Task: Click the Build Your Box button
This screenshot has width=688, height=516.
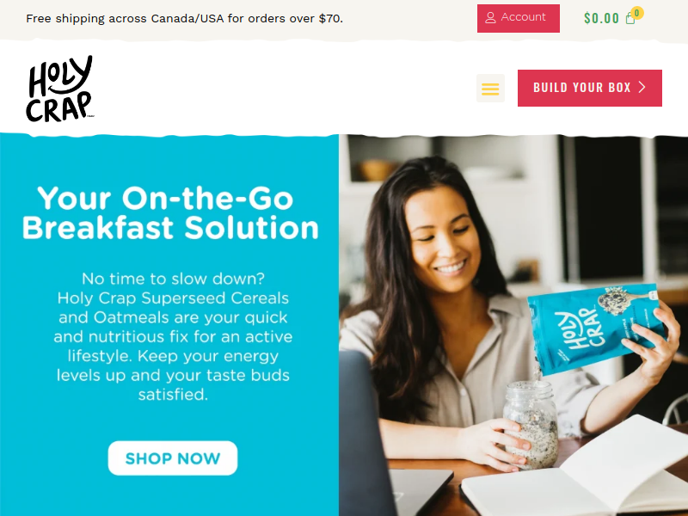Action: tap(590, 88)
